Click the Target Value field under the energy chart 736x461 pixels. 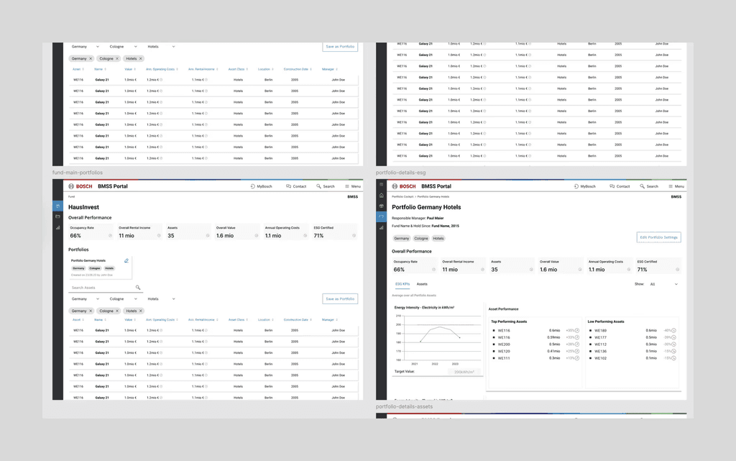(462, 372)
